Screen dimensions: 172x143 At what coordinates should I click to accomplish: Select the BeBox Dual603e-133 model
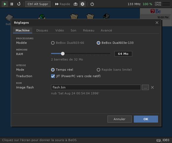pos(115,43)
